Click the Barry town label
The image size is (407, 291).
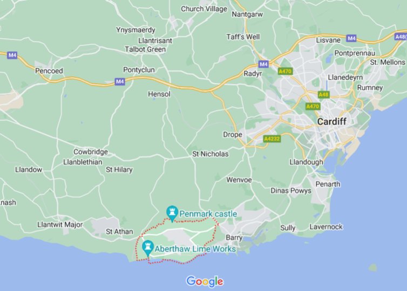tap(234, 238)
